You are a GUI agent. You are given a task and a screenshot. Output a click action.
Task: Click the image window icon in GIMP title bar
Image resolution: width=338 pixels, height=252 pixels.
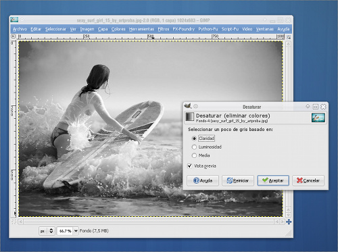(x=14, y=20)
